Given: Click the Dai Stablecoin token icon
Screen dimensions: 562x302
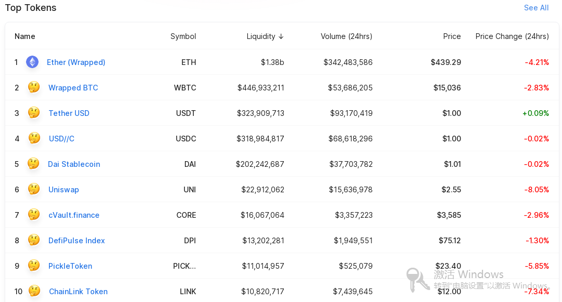Looking at the screenshot, I should 34,164.
